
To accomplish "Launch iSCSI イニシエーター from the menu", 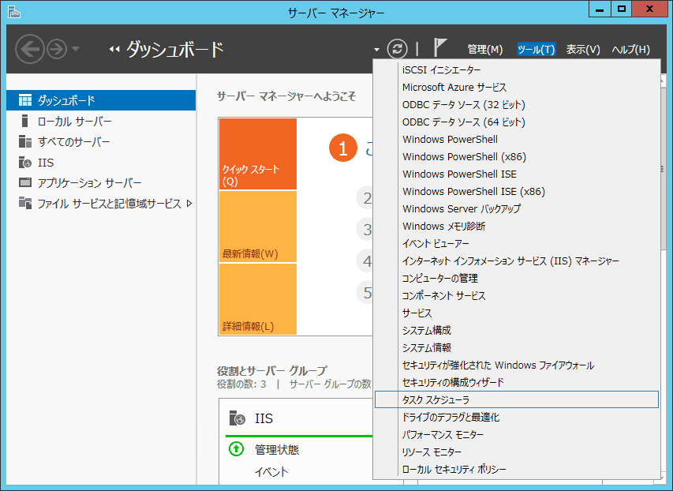I will 517,70.
